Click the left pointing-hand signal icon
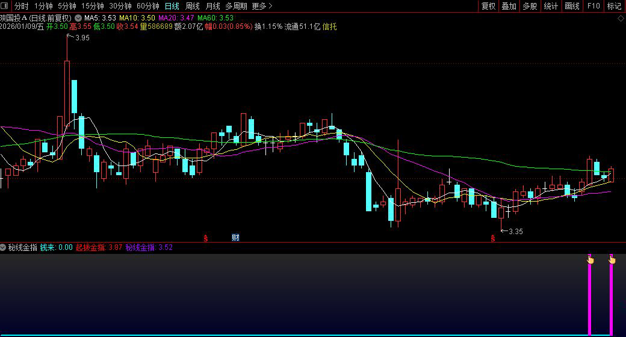Image resolution: width=626 pixels, height=337 pixels. pyautogui.click(x=590, y=260)
